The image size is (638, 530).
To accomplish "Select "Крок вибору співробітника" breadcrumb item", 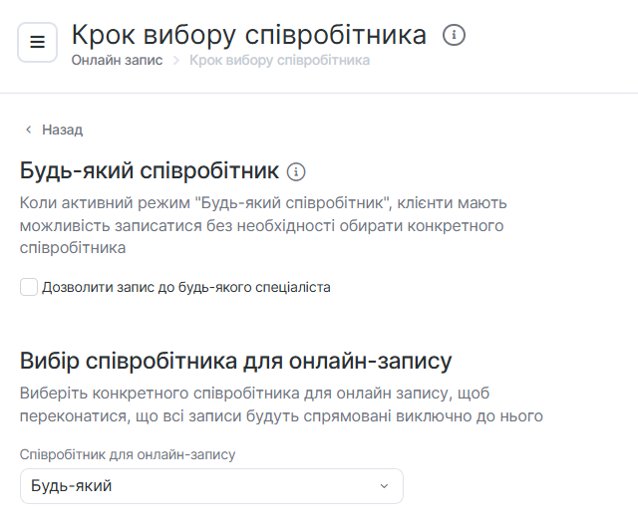I will tap(279, 60).
